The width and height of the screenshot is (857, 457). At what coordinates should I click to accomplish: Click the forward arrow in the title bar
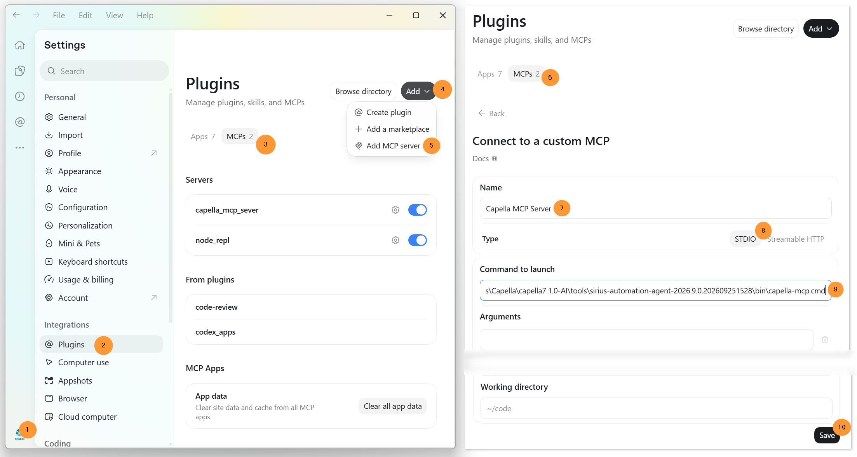pyautogui.click(x=36, y=15)
